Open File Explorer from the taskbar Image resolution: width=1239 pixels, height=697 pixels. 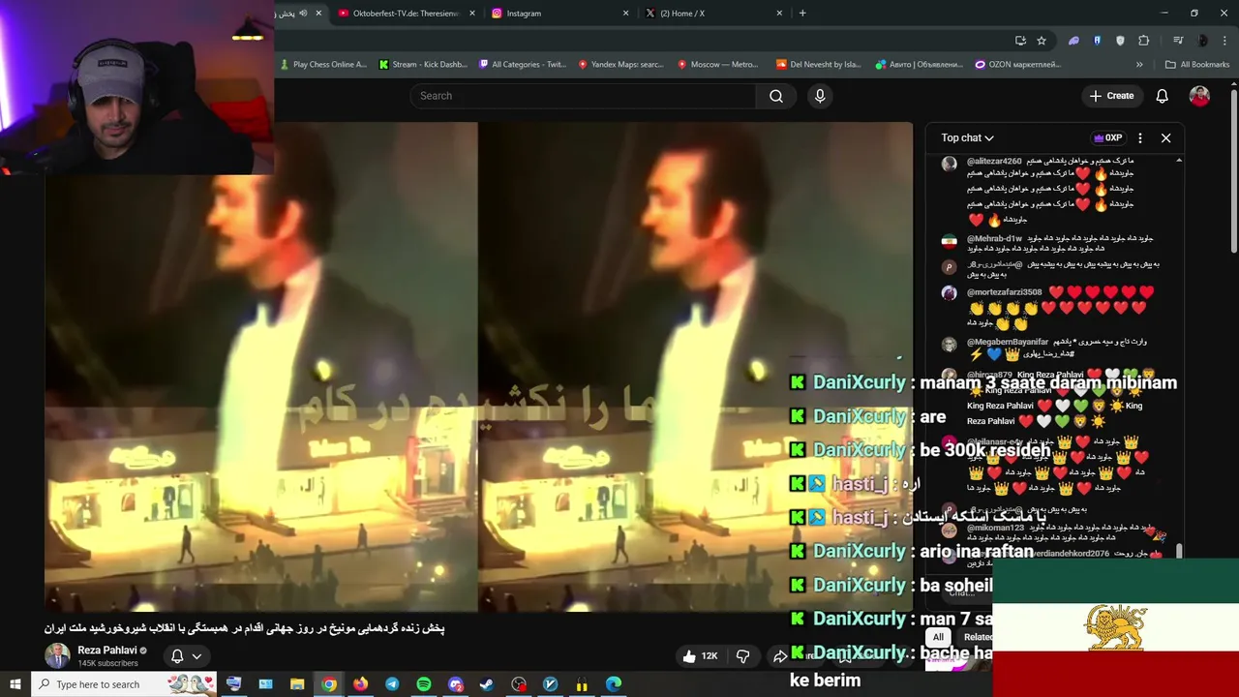[297, 684]
